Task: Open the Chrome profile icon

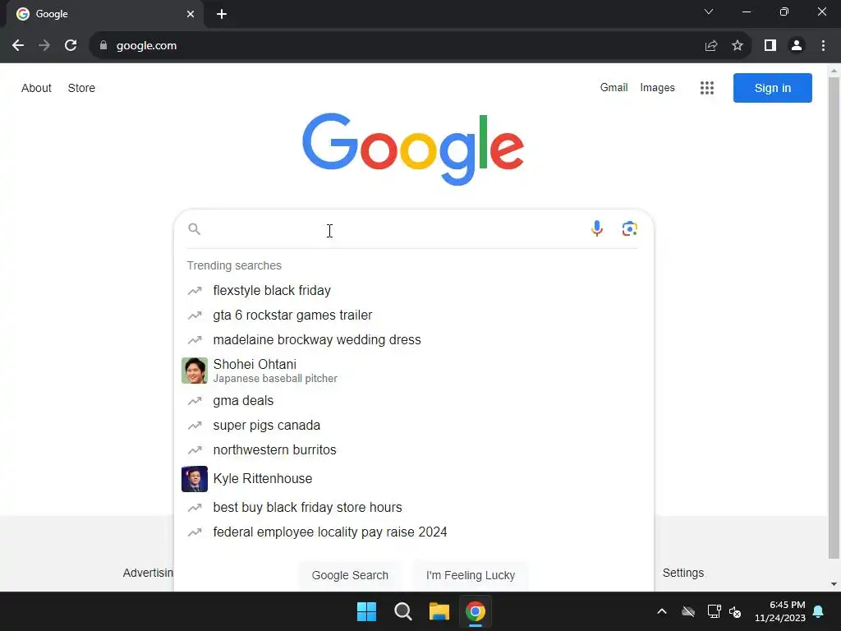Action: 797,46
